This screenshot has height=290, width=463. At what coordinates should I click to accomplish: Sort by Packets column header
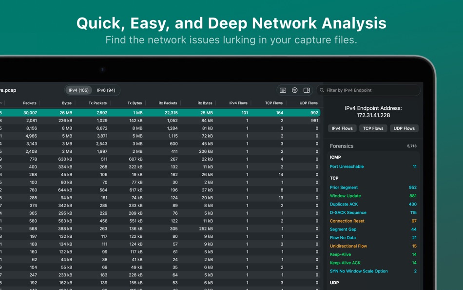[x=30, y=103]
